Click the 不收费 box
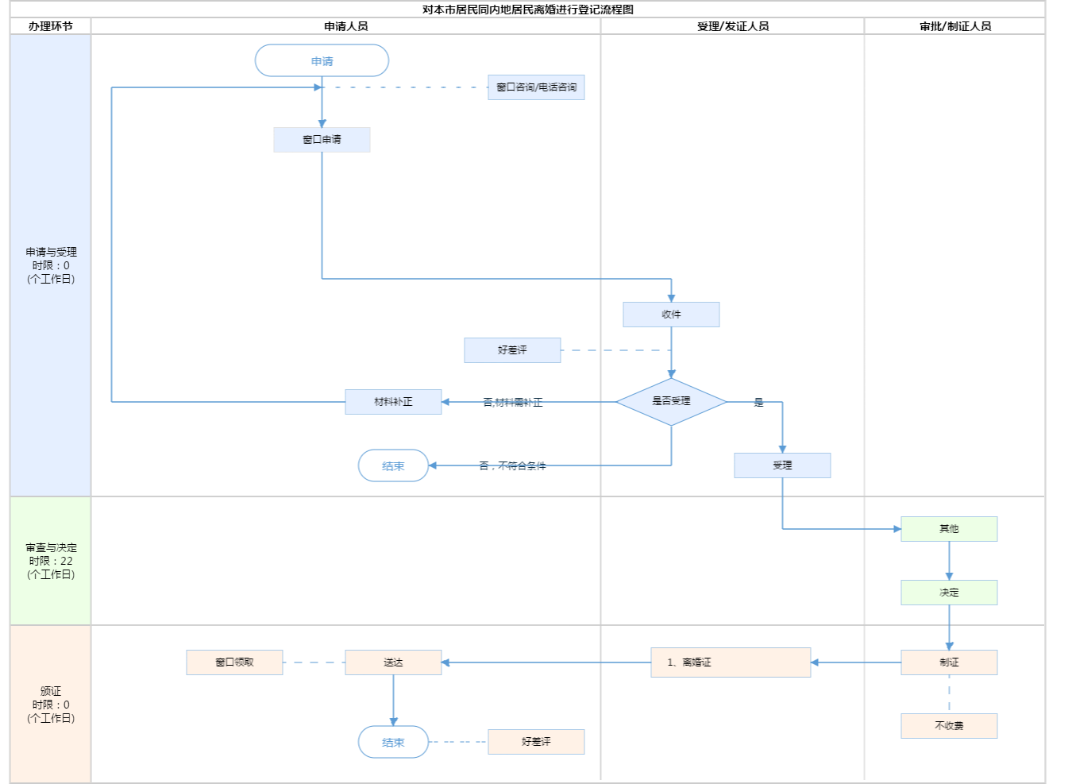The width and height of the screenshot is (1072, 784). pos(949,726)
